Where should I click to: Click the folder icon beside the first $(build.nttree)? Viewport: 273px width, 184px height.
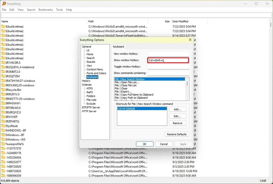[3, 26]
